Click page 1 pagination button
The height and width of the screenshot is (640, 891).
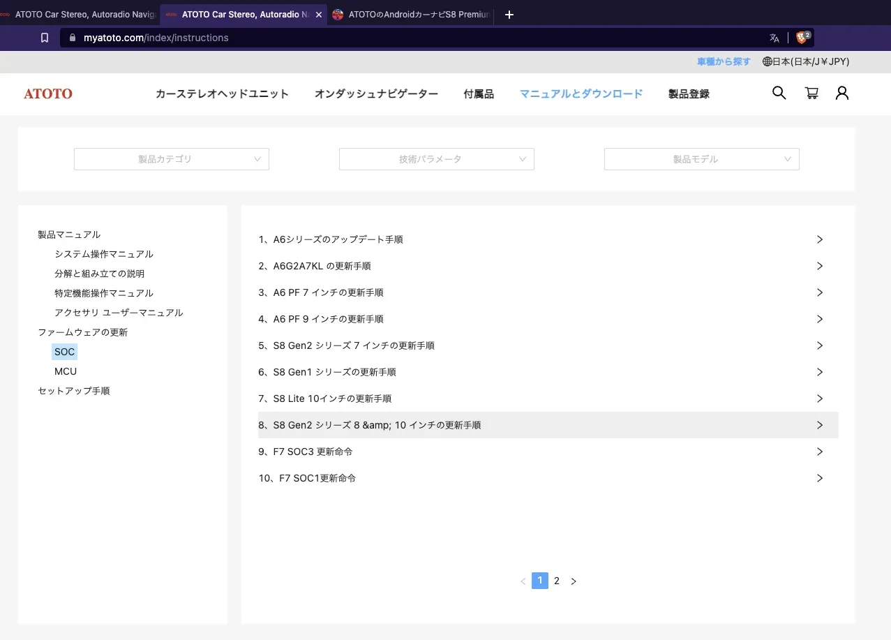pyautogui.click(x=540, y=581)
